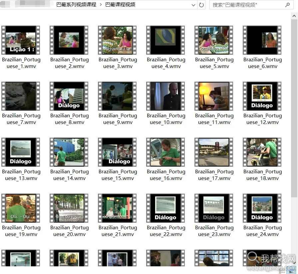The width and height of the screenshot is (298, 274).
Task: Click file name Brazilian_Portuguese_24.wmv
Action: click(x=263, y=231)
